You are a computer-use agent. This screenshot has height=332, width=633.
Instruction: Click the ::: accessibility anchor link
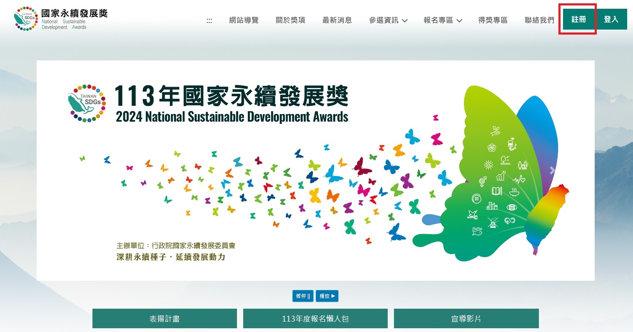[x=209, y=20]
